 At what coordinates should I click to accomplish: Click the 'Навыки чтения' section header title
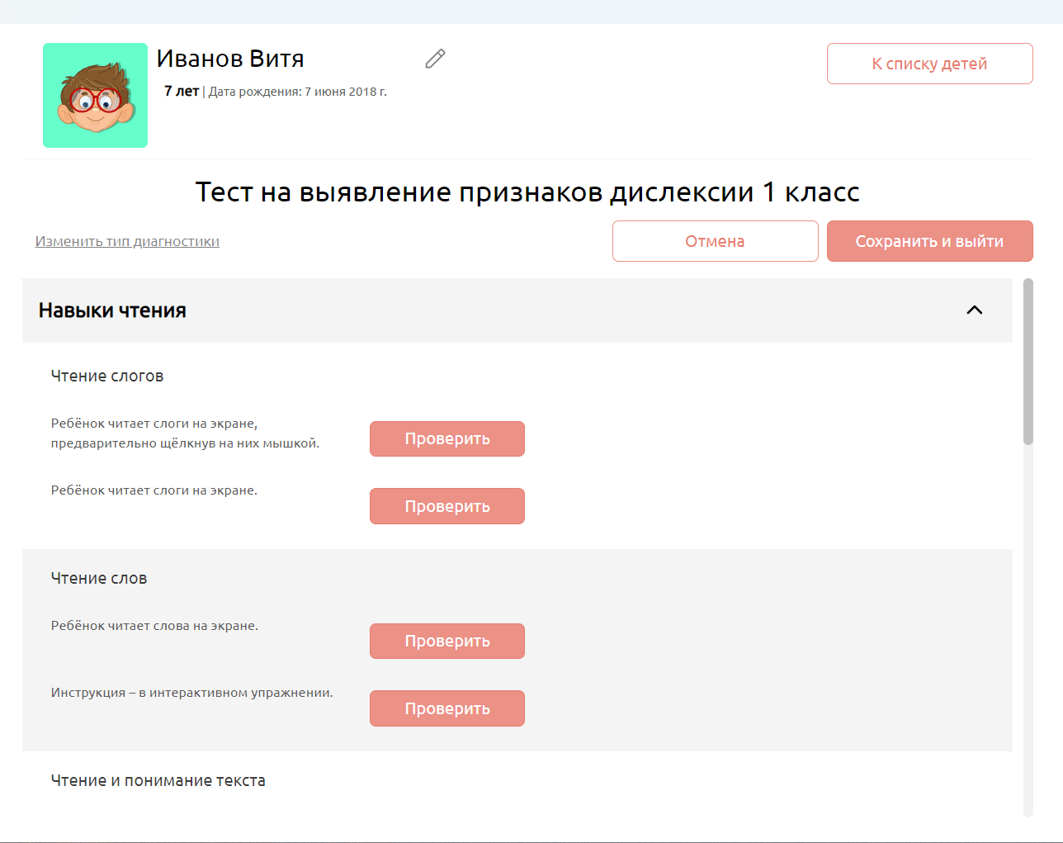[112, 310]
